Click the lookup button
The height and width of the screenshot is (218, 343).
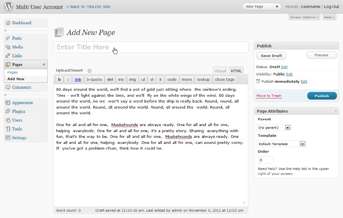click(x=203, y=80)
